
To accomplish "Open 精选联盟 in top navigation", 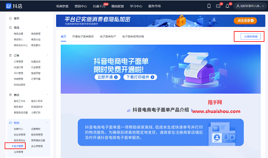I will point(118,6).
